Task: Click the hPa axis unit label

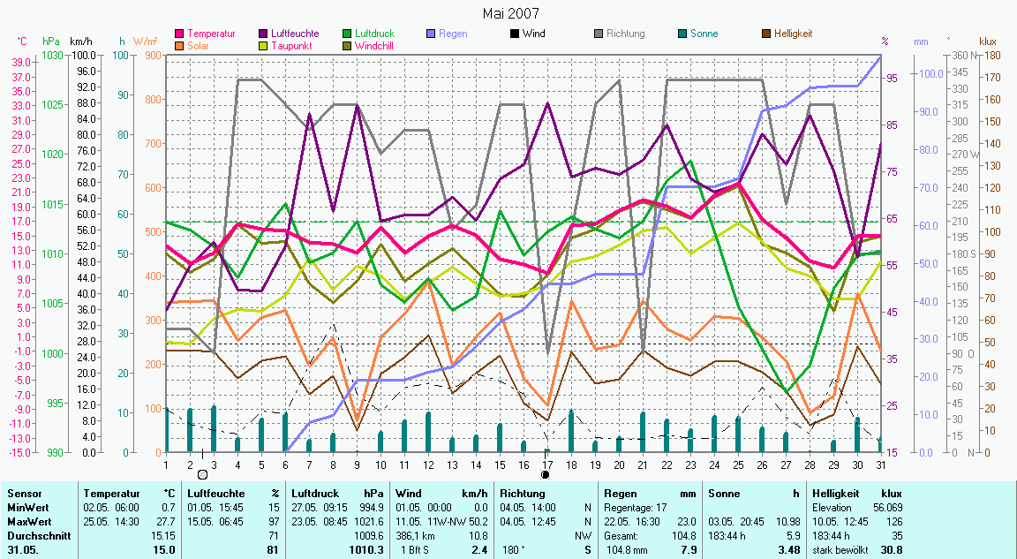Action: [x=51, y=42]
